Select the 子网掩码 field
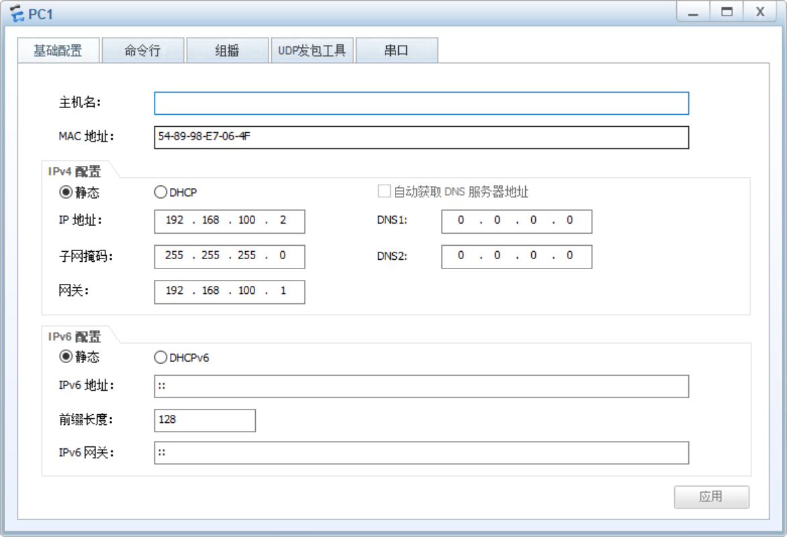 (x=230, y=256)
